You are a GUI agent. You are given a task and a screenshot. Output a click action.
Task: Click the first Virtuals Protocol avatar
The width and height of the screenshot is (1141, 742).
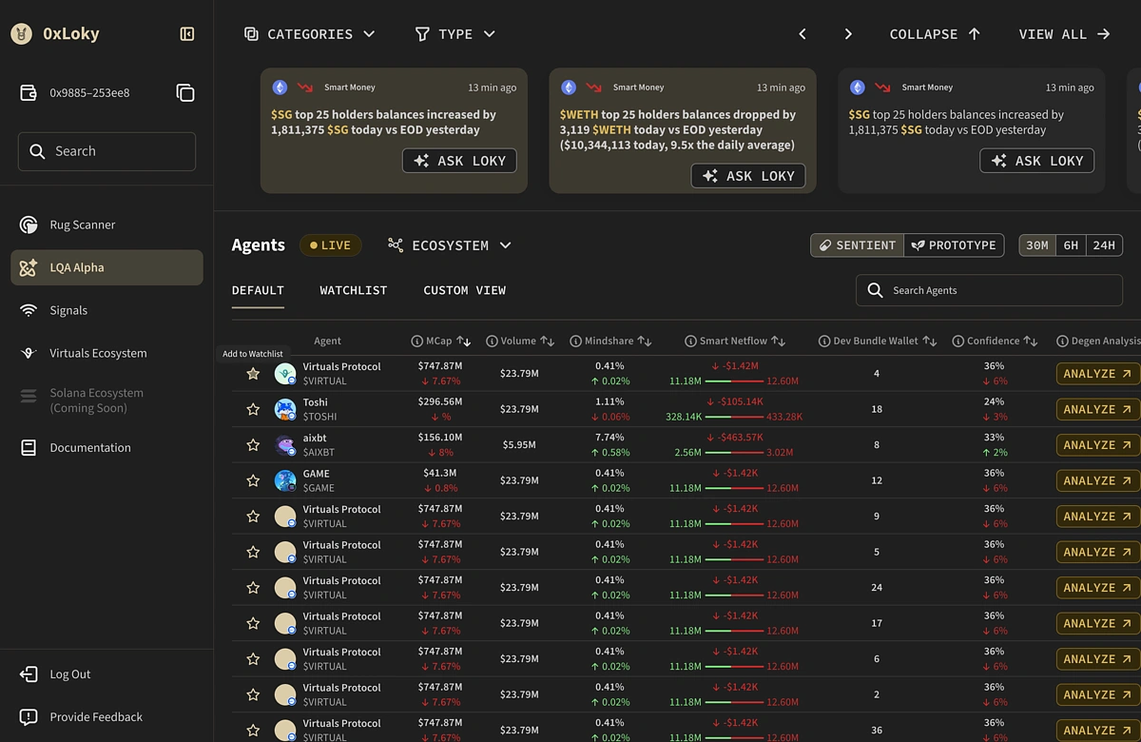click(x=285, y=374)
